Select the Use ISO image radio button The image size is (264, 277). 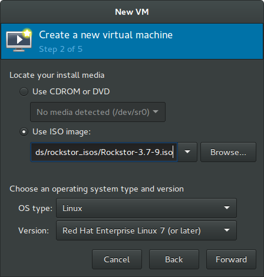24,132
